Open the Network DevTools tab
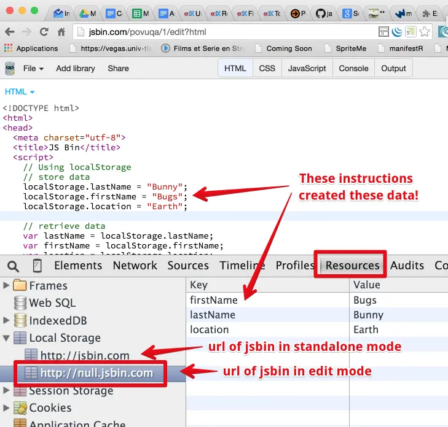This screenshot has height=427, width=448. click(135, 266)
